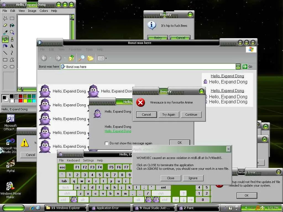Open Paint's View menu

tap(22, 11)
